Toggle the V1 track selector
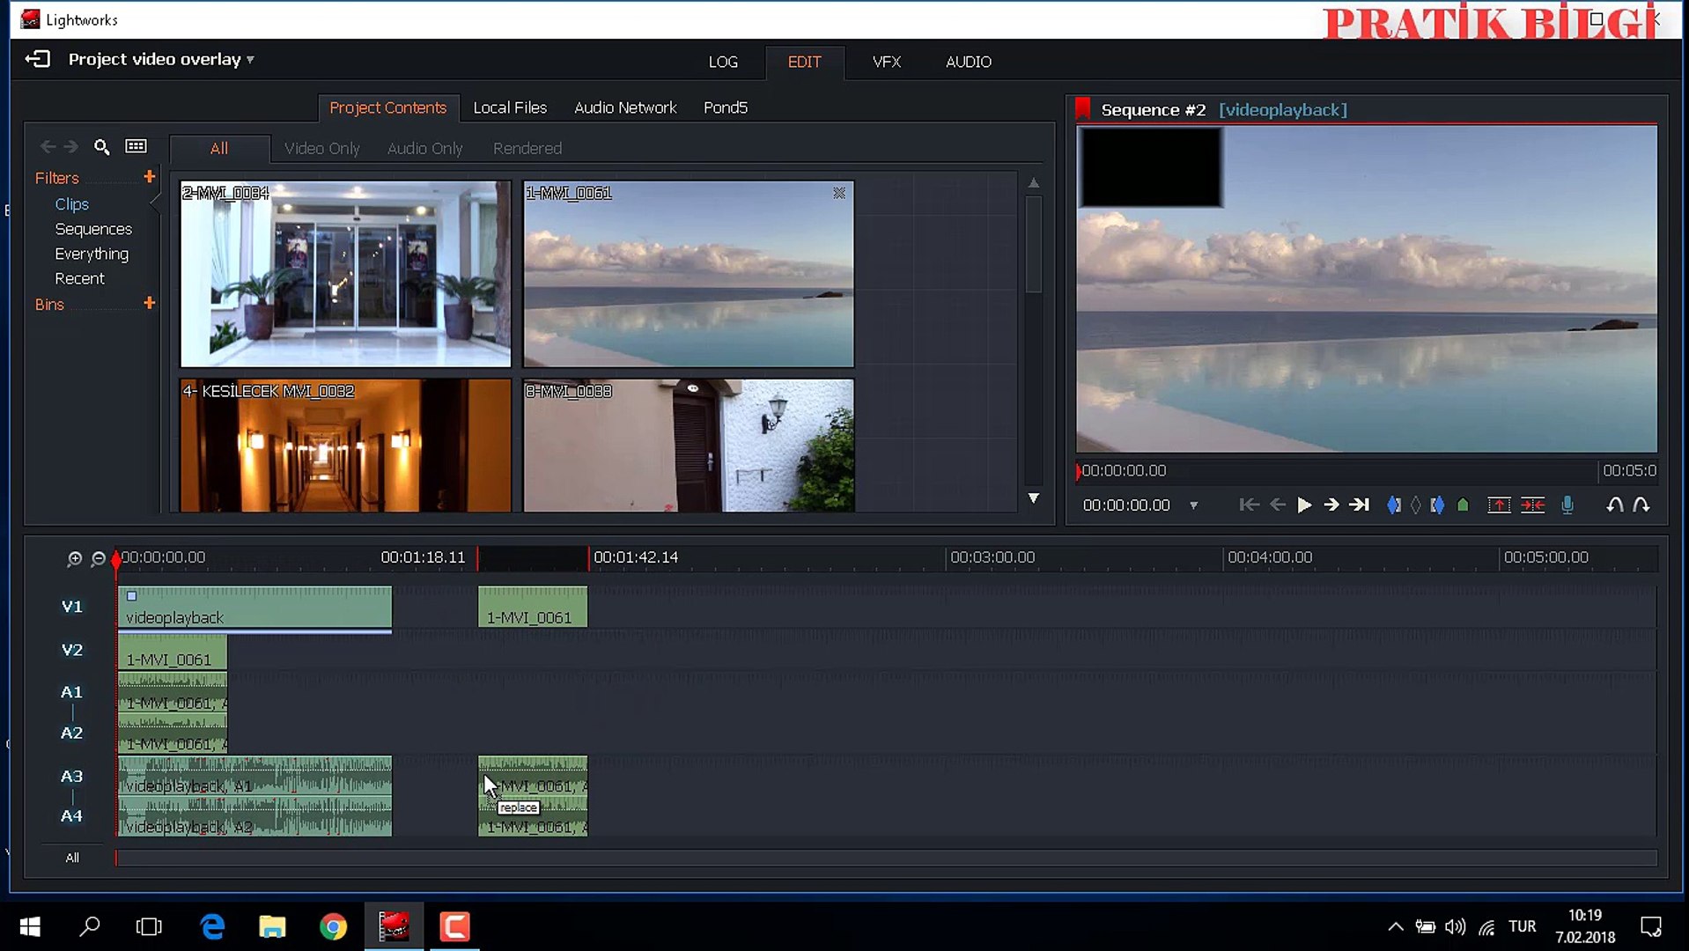Screen dimensions: 1689x951 coord(71,607)
